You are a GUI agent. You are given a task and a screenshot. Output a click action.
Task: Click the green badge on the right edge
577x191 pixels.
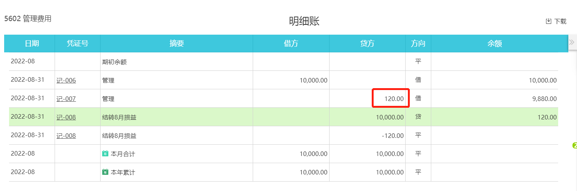575,145
